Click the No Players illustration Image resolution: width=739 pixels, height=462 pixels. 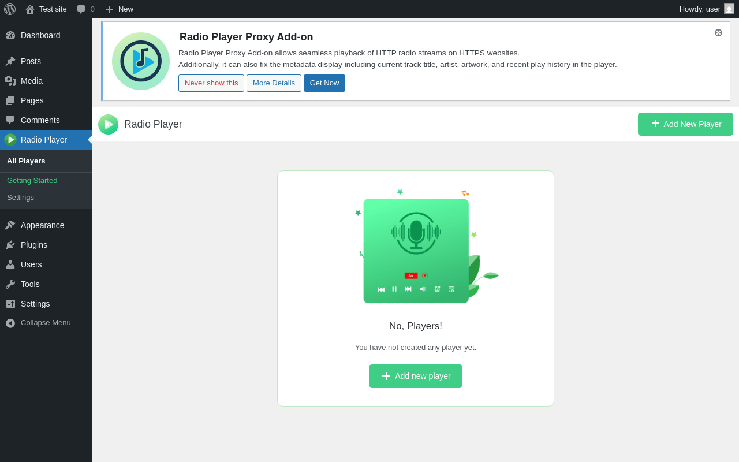coord(426,246)
